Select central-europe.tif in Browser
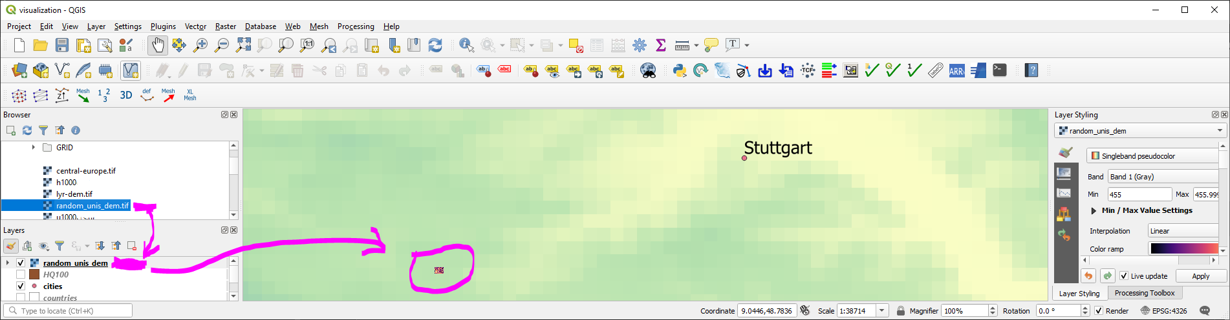This screenshot has width=1230, height=320. (85, 171)
